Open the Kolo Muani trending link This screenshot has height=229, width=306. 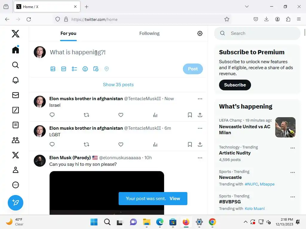pos(255,208)
